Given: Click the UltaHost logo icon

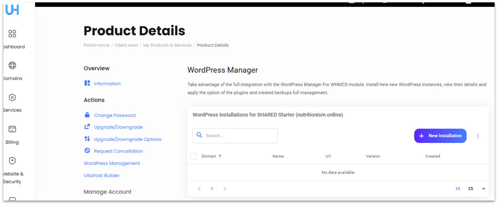Looking at the screenshot, I should [12, 10].
